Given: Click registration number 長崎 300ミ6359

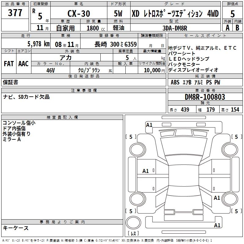Looking at the screenshot, I should coord(116,44).
